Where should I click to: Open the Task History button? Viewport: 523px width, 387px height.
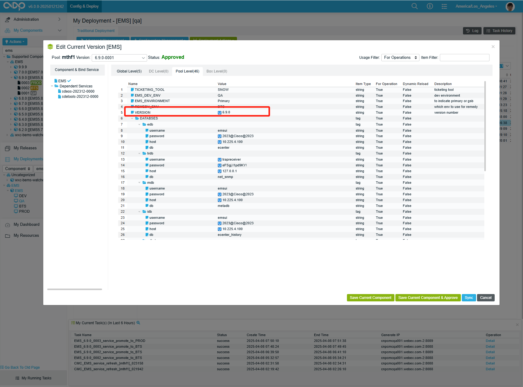(x=499, y=31)
